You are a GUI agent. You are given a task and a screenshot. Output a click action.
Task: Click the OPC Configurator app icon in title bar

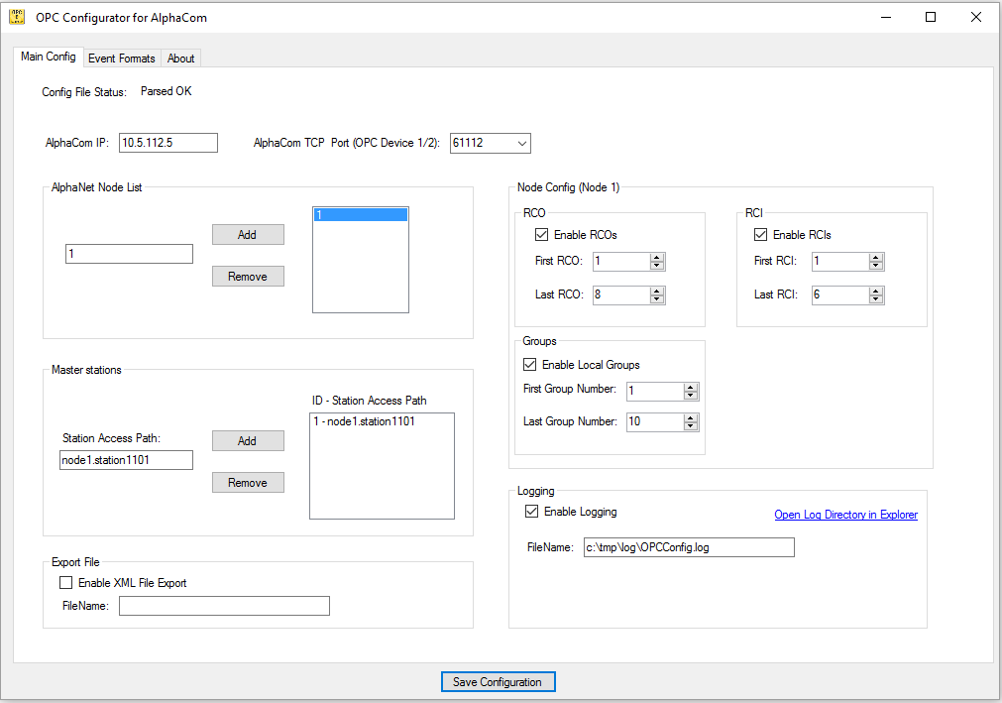(17, 17)
